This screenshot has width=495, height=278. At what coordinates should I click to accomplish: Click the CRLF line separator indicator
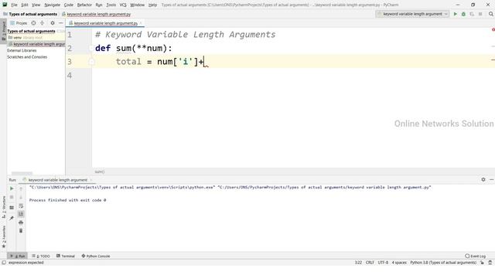370,263
